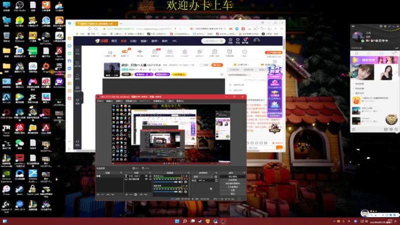Open OBS 文件 menu
The height and width of the screenshot is (225, 400).
coord(100,101)
